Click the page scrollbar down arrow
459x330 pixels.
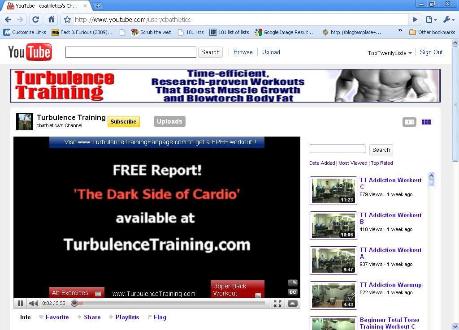click(x=455, y=326)
